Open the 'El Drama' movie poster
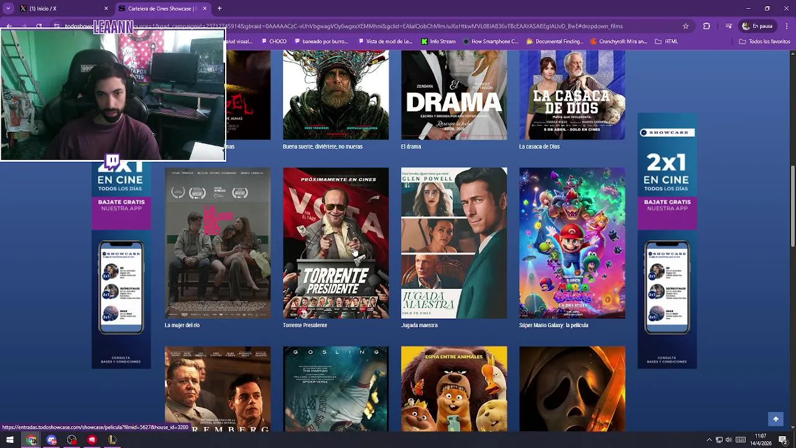 tap(454, 95)
